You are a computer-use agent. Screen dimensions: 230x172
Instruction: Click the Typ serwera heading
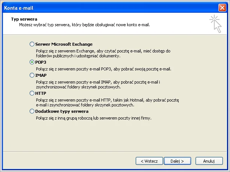[x=24, y=18]
